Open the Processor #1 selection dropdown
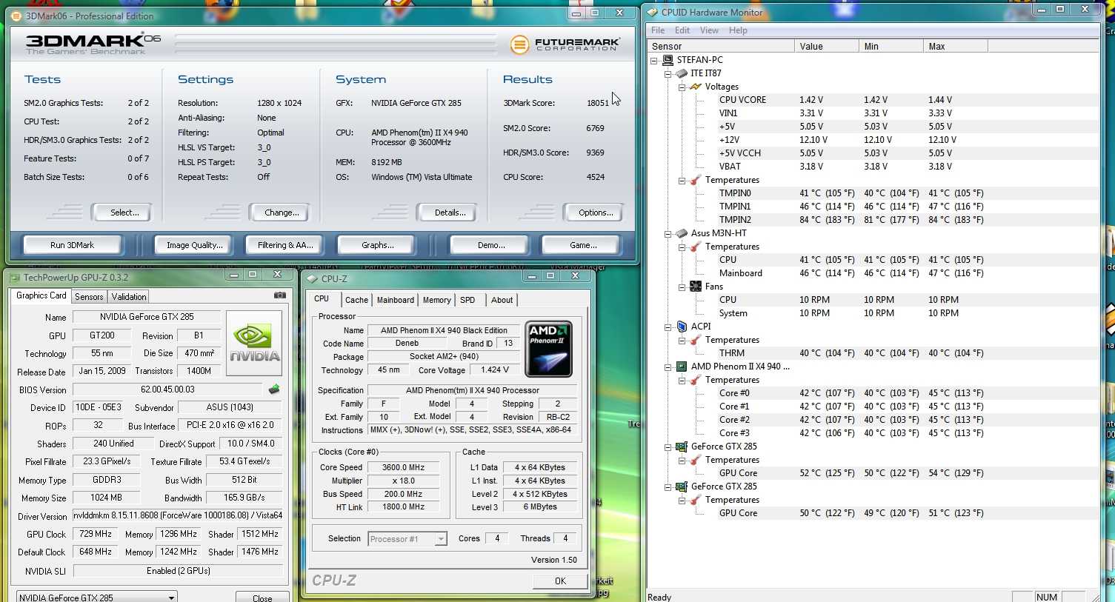The width and height of the screenshot is (1115, 602). pos(441,539)
